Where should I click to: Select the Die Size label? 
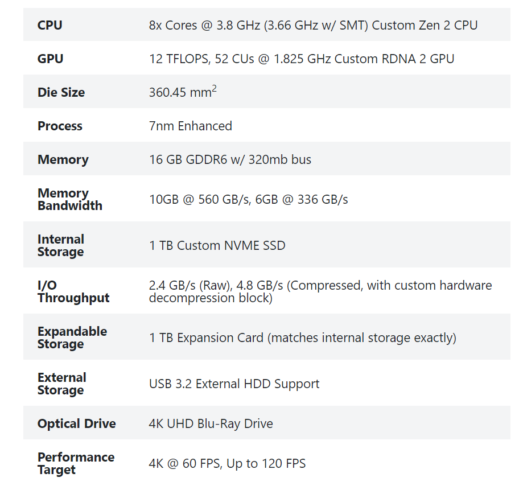[61, 92]
